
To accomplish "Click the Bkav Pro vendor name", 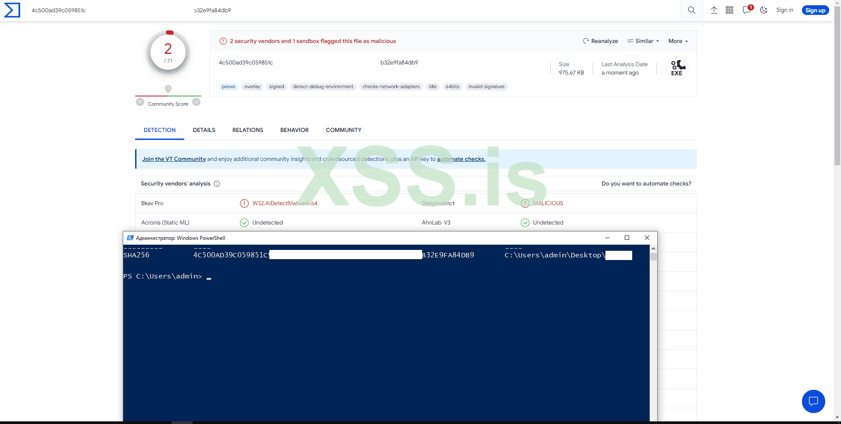I will [x=152, y=203].
